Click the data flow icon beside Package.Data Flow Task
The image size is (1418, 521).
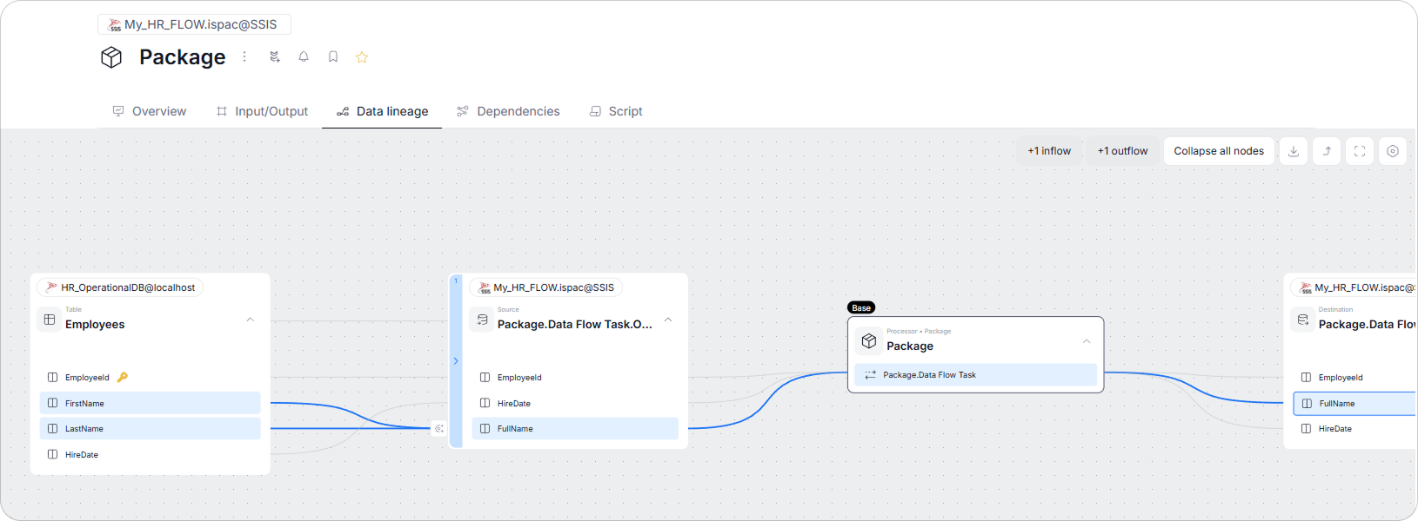pos(870,375)
